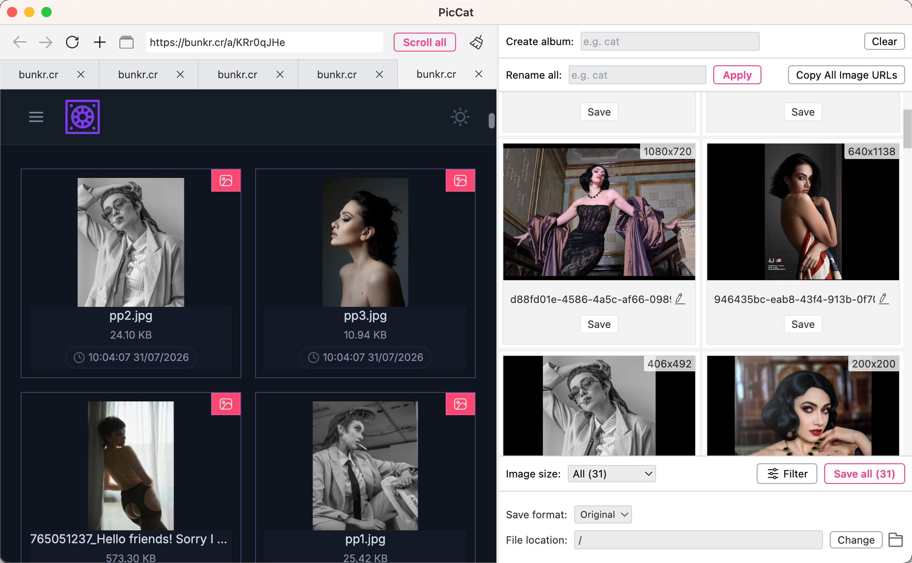Click the pp1.jpg file name
The image size is (912, 563).
pyautogui.click(x=365, y=539)
